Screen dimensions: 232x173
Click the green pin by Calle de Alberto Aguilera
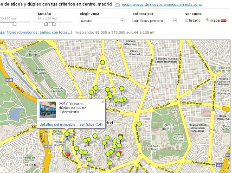click(103, 63)
